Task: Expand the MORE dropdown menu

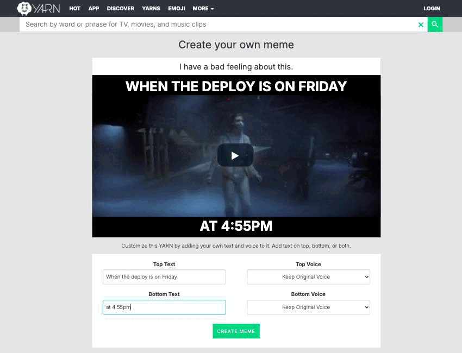Action: coord(203,9)
